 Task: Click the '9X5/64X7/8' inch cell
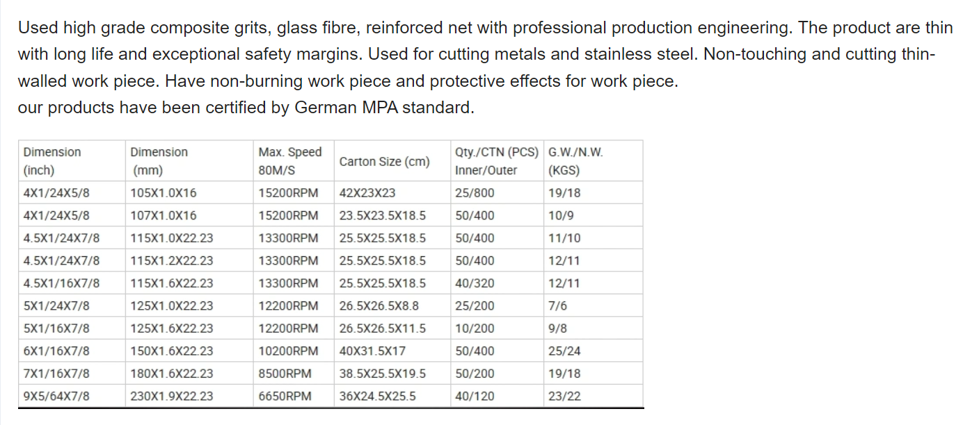point(72,397)
